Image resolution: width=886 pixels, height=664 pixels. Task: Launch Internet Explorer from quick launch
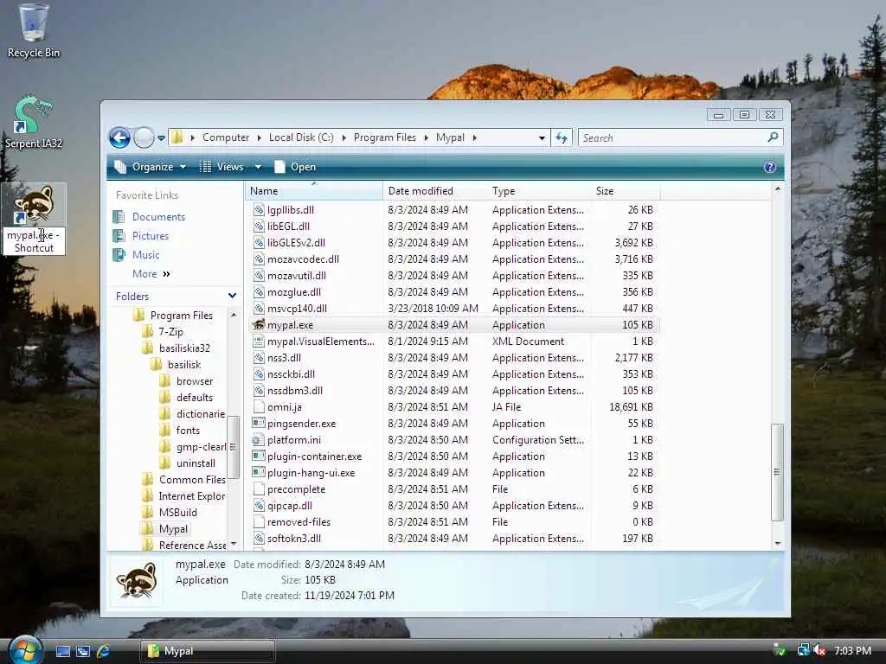[x=104, y=651]
